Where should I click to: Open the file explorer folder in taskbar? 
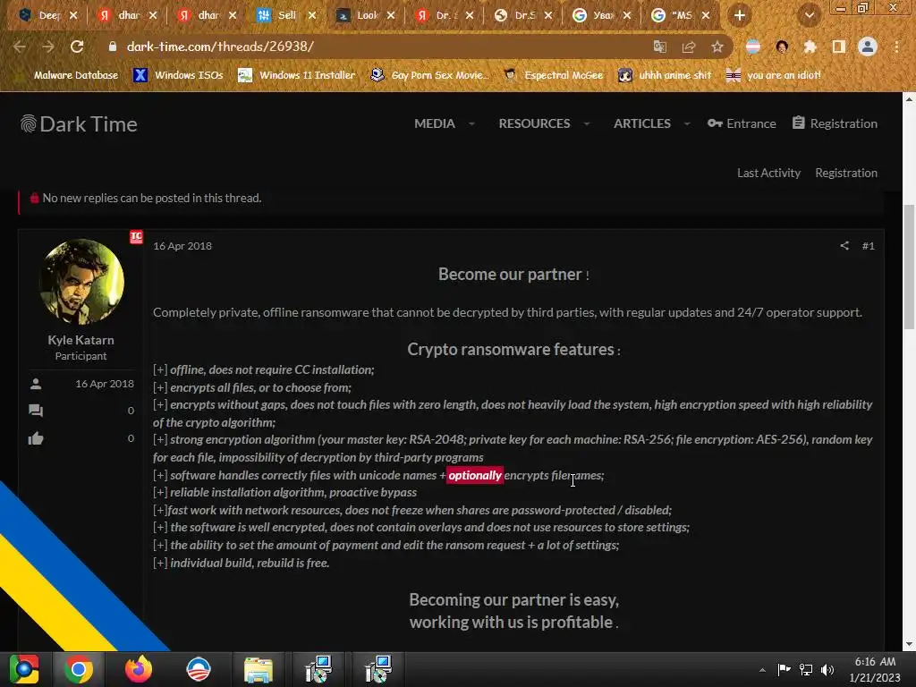pyautogui.click(x=259, y=669)
